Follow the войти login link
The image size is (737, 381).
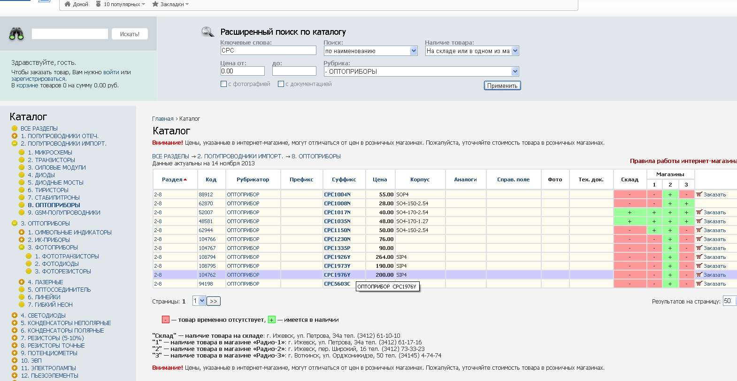[x=111, y=72]
